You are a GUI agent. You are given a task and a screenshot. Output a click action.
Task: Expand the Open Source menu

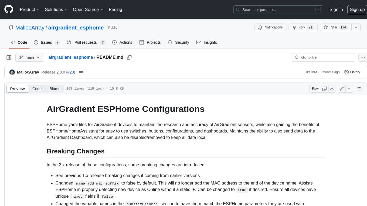(88, 9)
